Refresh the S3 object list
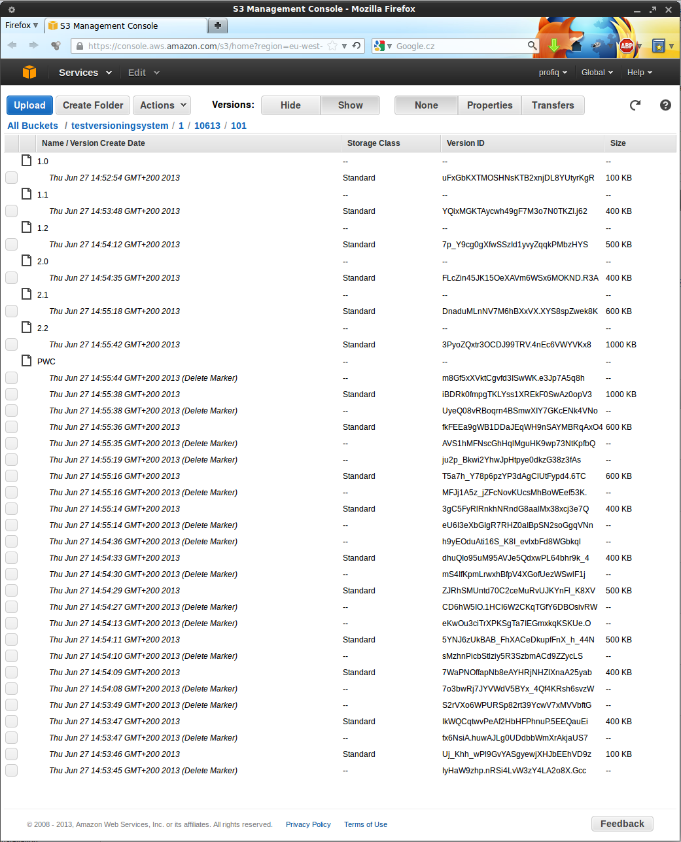Viewport: 681px width, 842px height. [635, 105]
